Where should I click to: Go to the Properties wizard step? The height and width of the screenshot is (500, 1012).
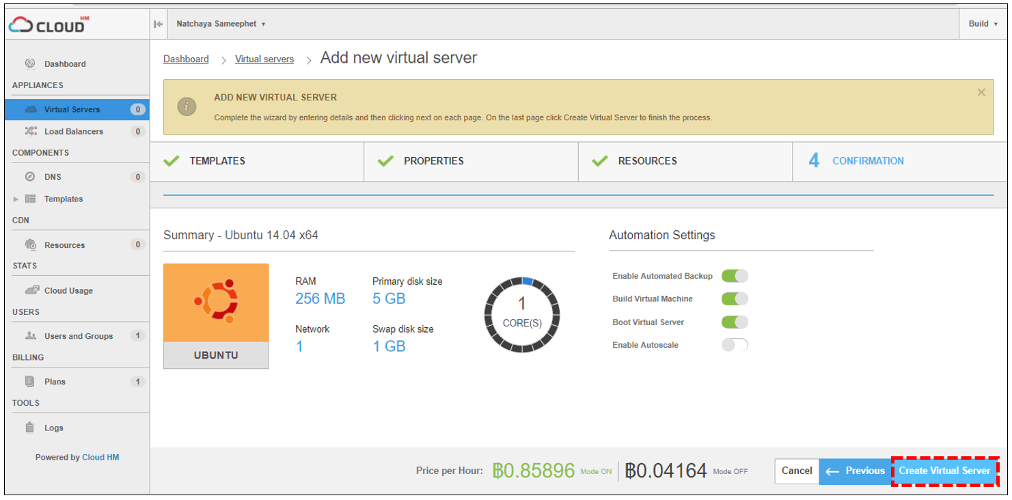tap(471, 161)
